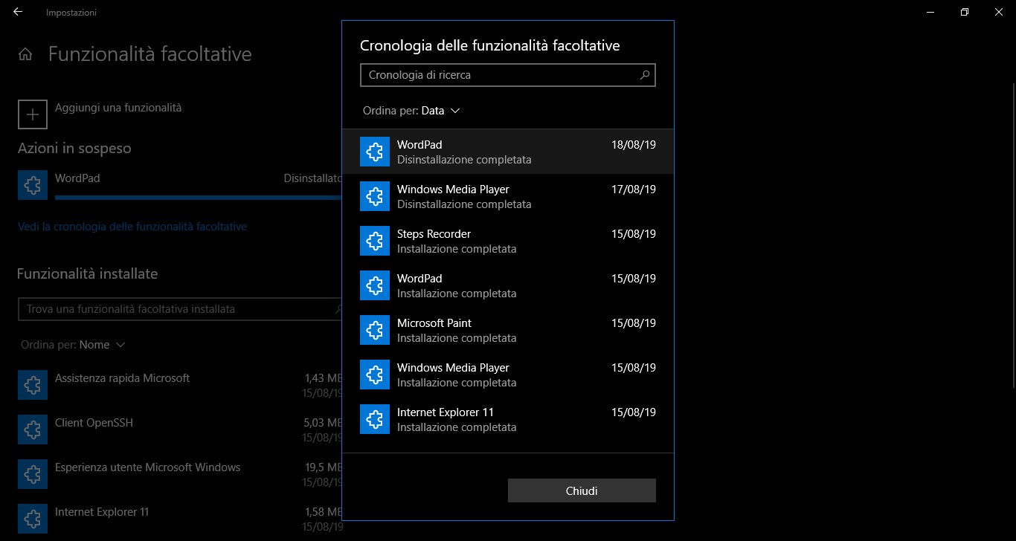Click the WordPad puzzle icon under Azioni in sospeso
The image size is (1016, 541).
pyautogui.click(x=33, y=186)
